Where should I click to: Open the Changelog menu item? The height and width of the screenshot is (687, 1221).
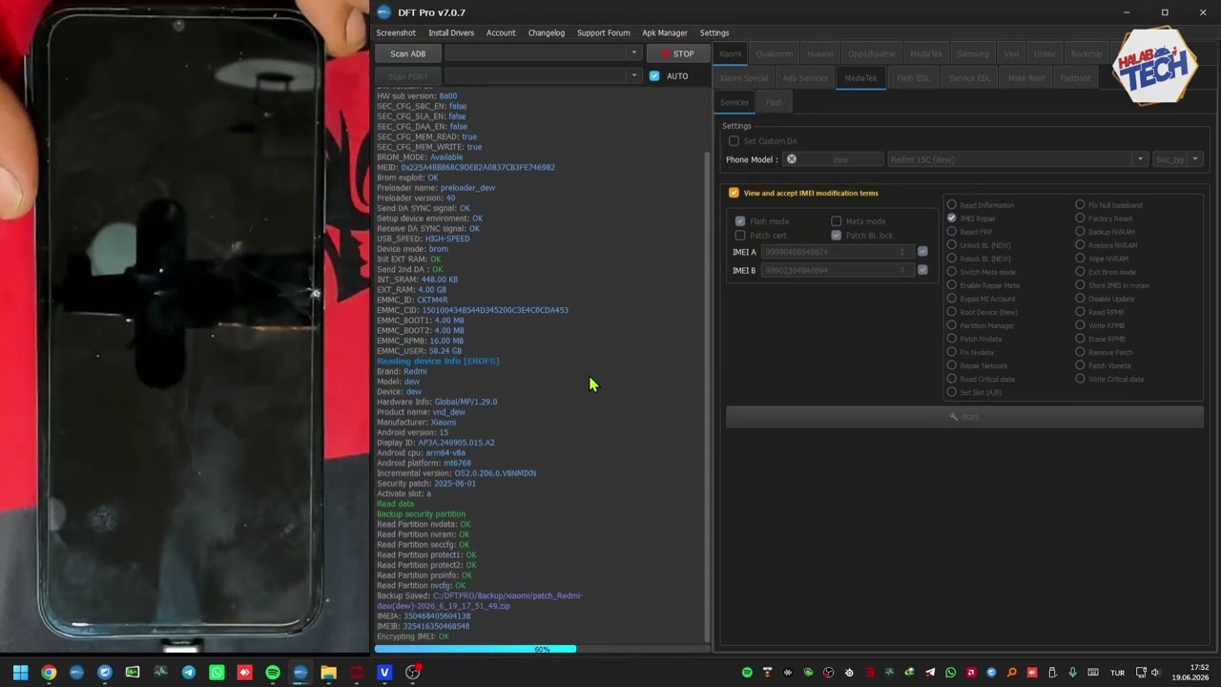[x=547, y=33]
